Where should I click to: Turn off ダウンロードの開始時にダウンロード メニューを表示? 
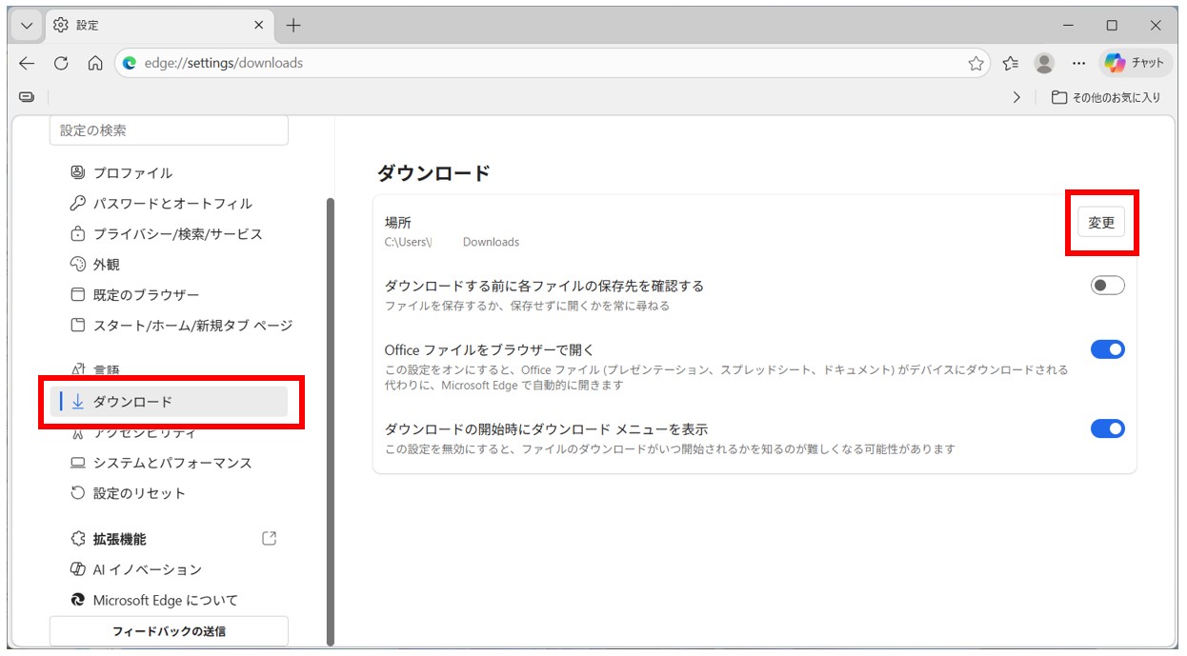point(1110,428)
